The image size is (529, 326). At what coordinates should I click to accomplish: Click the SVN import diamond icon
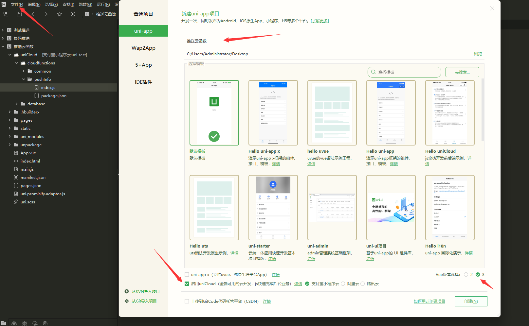[x=127, y=291]
